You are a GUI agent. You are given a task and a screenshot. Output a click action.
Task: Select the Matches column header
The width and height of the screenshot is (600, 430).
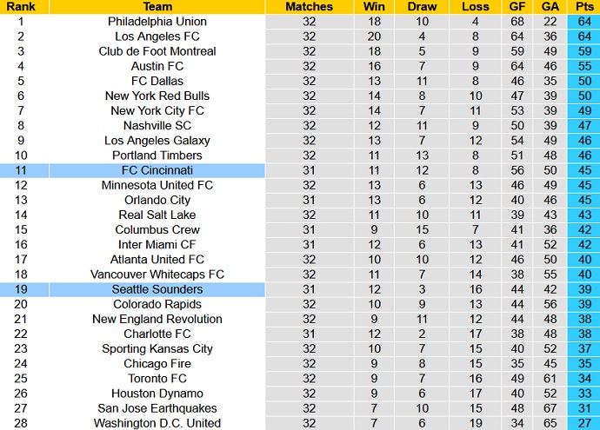pyautogui.click(x=310, y=6)
